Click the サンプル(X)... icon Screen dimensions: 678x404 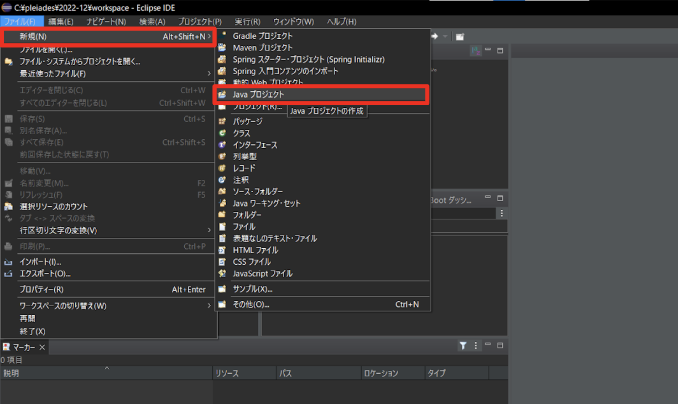click(x=222, y=289)
